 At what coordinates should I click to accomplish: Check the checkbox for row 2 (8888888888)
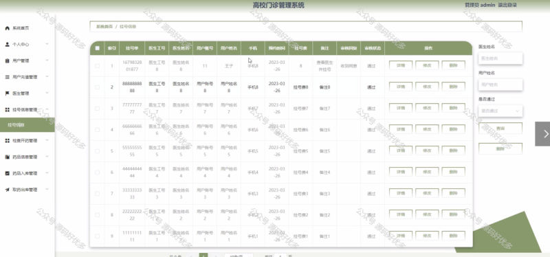click(x=98, y=87)
